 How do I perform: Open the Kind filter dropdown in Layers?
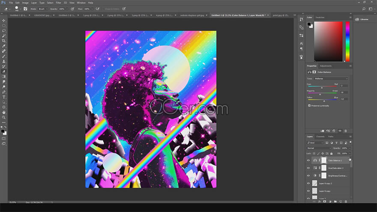point(315,143)
